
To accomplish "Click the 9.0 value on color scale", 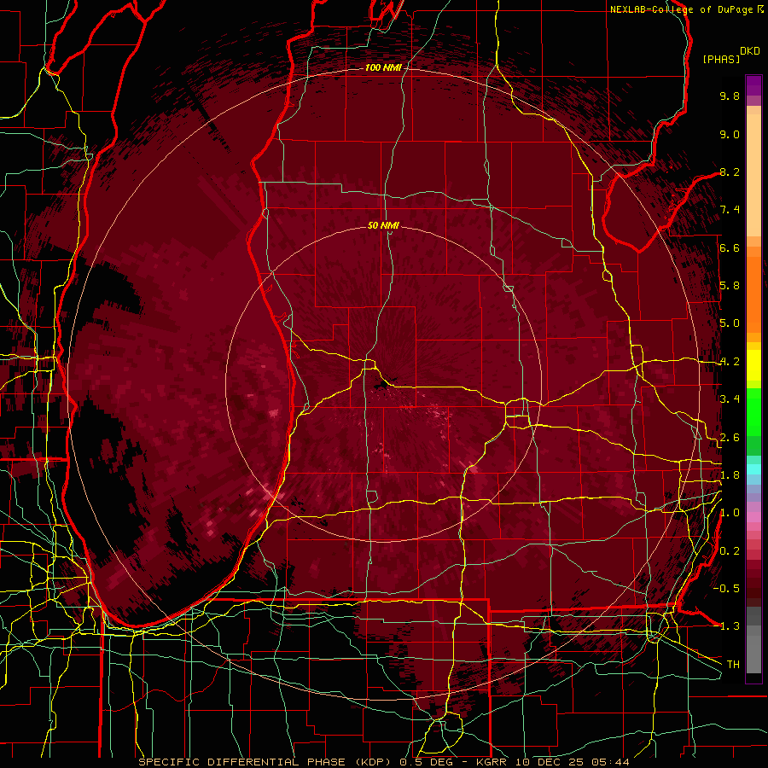I will tap(730, 134).
